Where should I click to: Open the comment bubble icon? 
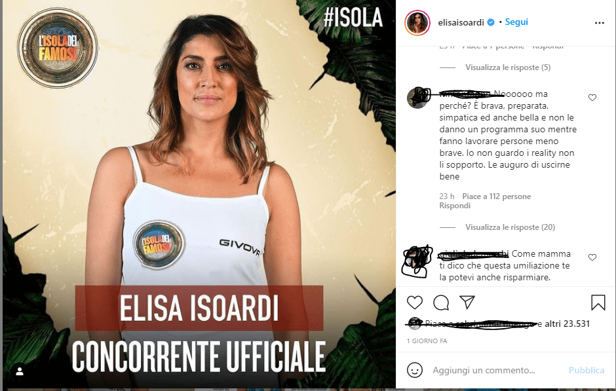[x=441, y=303]
